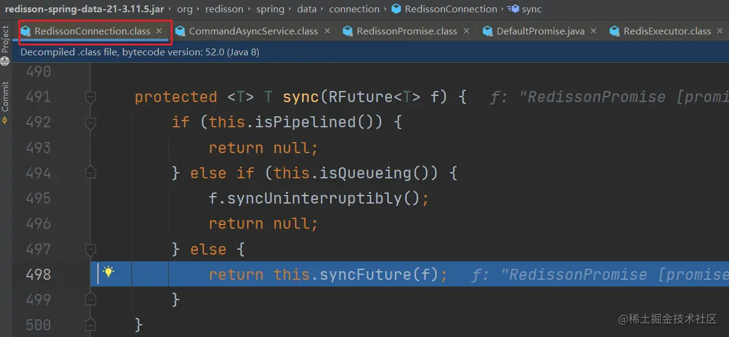Screen dimensions: 729x337
Task: Click 'RFuture' in the sync signature
Action: click(x=360, y=97)
